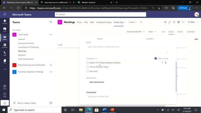Image resolution: width=201 pixels, height=113 pixels.
Task: Open Word from the taskbar
Action: (104, 110)
